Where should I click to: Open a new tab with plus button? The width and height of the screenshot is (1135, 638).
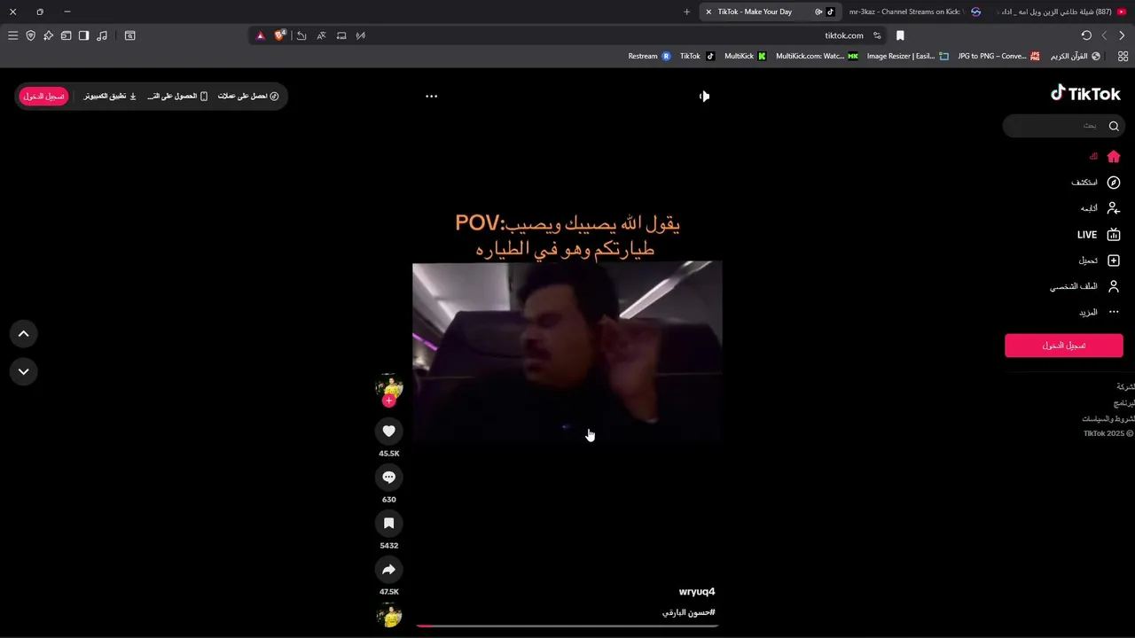tap(686, 12)
